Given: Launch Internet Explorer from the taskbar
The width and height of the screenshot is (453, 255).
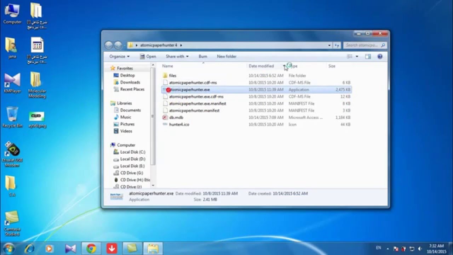Looking at the screenshot, I should click(x=29, y=249).
